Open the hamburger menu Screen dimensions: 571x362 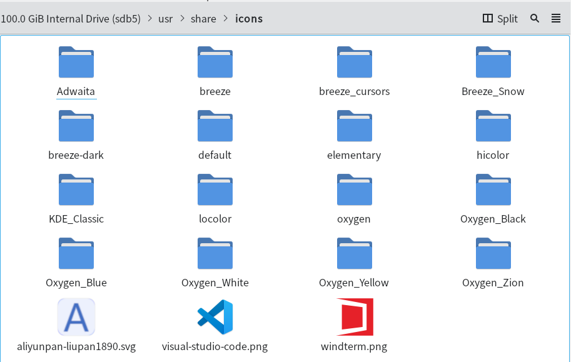click(x=556, y=18)
